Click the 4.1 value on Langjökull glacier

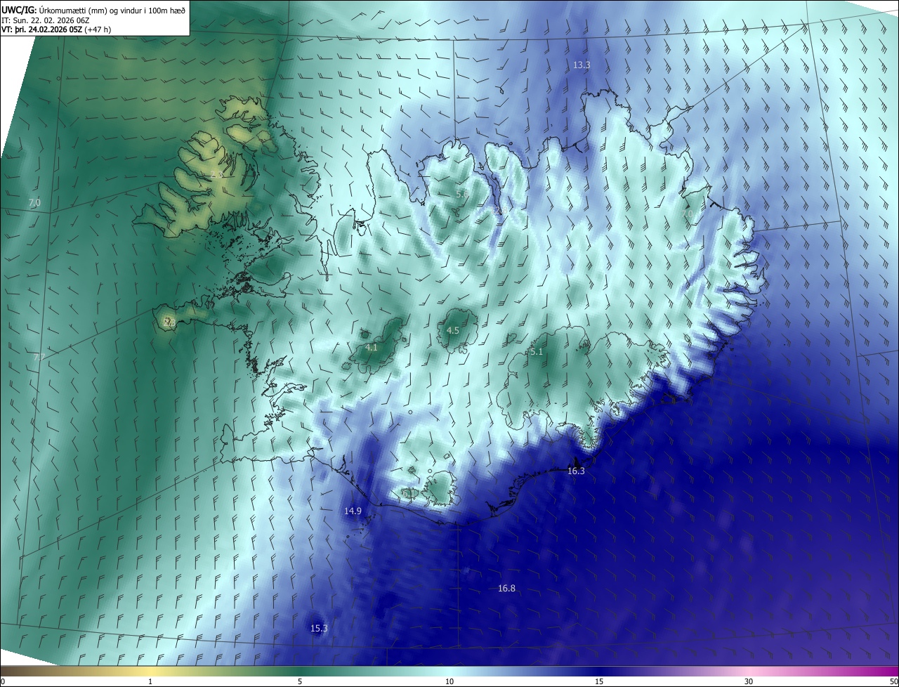pyautogui.click(x=372, y=347)
